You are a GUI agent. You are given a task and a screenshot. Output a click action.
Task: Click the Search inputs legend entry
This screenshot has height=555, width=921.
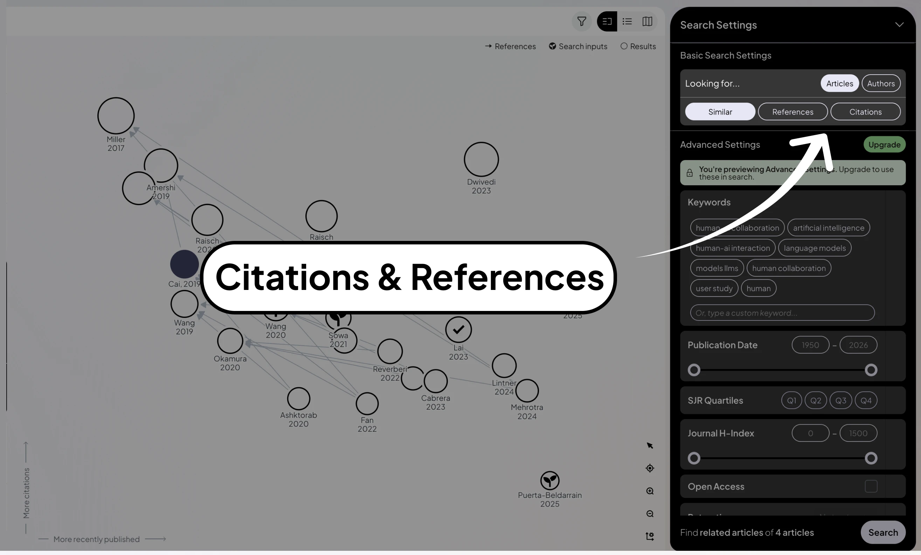coord(578,46)
